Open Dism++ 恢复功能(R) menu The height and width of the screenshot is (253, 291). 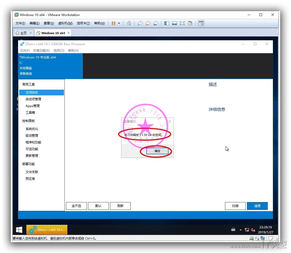42,51
